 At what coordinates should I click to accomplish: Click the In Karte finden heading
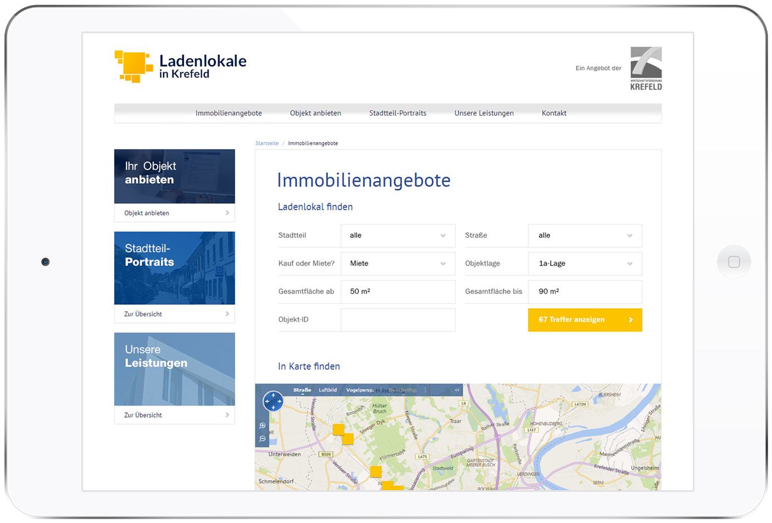(309, 366)
